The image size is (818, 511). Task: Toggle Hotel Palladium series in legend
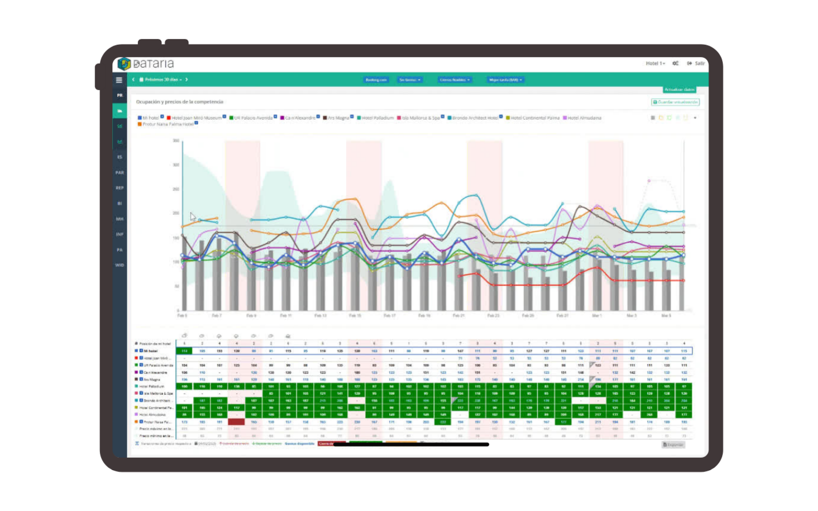click(x=375, y=118)
